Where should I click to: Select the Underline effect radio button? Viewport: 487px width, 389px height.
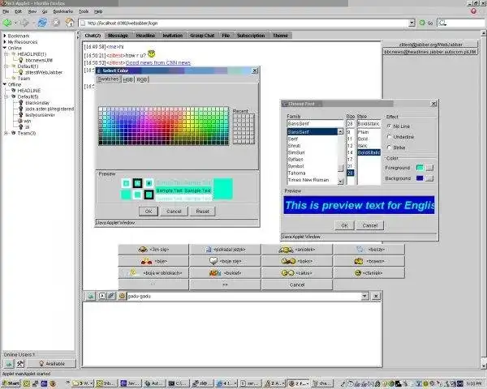coord(389,137)
